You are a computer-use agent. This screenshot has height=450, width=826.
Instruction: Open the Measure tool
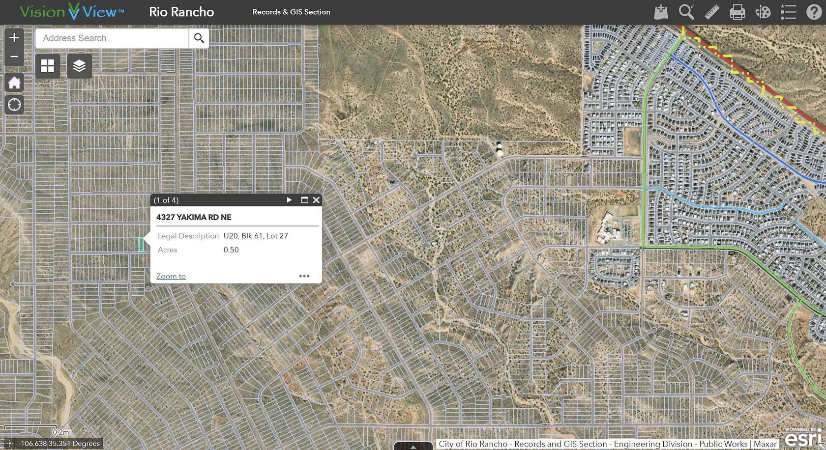point(711,11)
